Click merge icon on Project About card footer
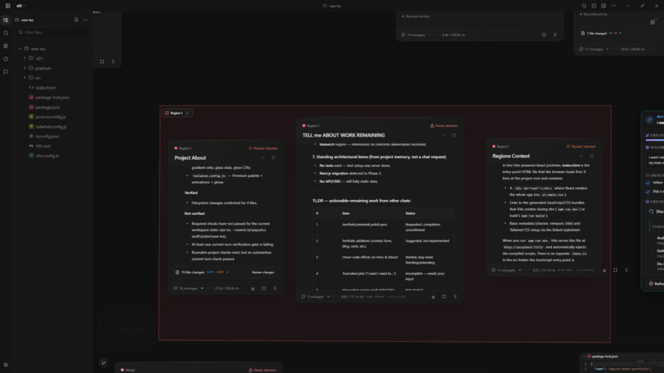The image size is (664, 373). (x=253, y=289)
